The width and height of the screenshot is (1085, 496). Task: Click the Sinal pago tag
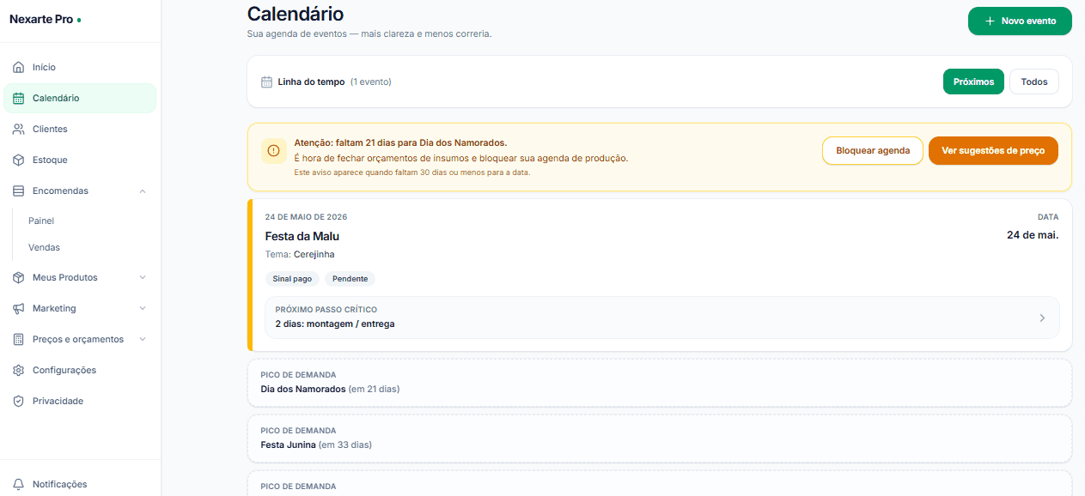tap(292, 279)
